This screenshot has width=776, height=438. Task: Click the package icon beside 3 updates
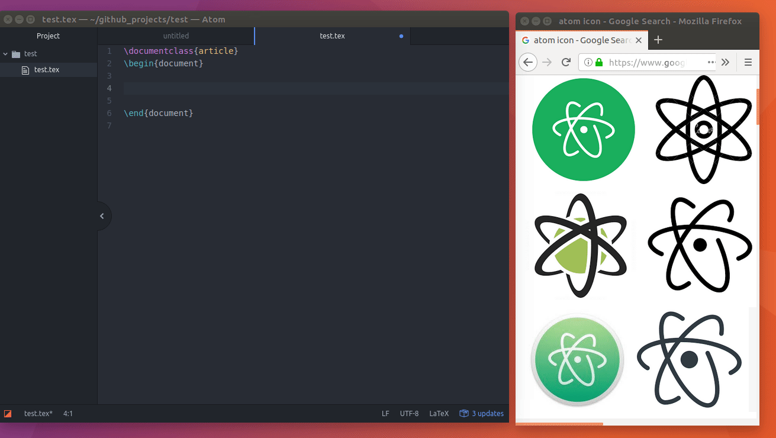tap(464, 414)
